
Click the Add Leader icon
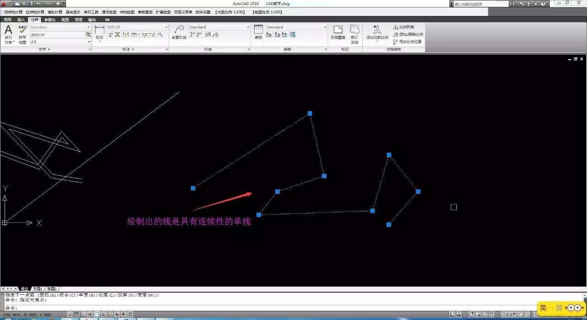(192, 34)
